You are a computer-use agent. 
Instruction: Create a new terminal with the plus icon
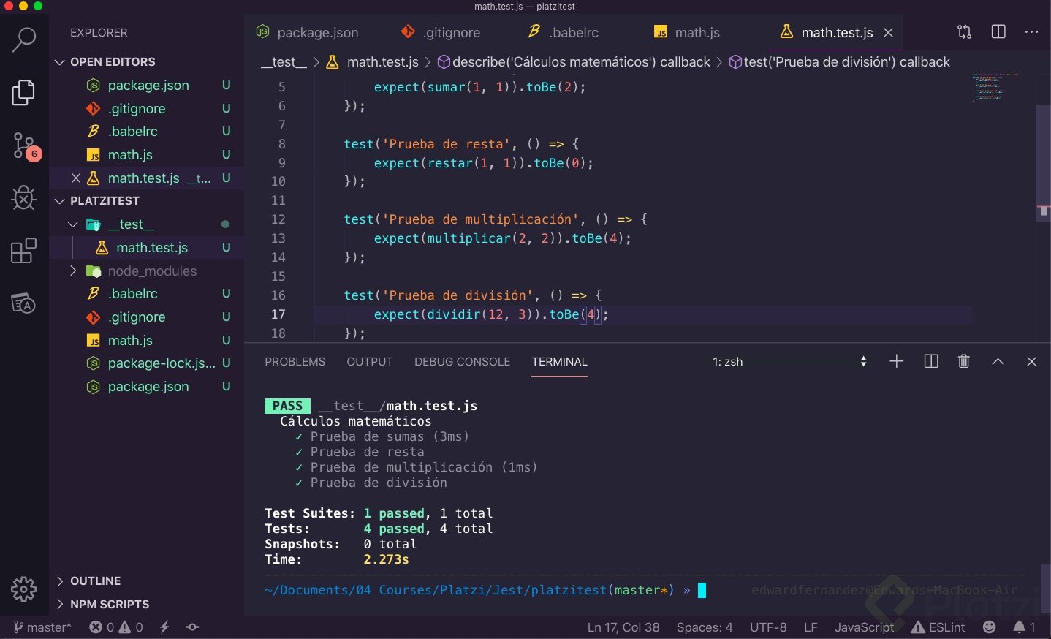[x=896, y=361]
